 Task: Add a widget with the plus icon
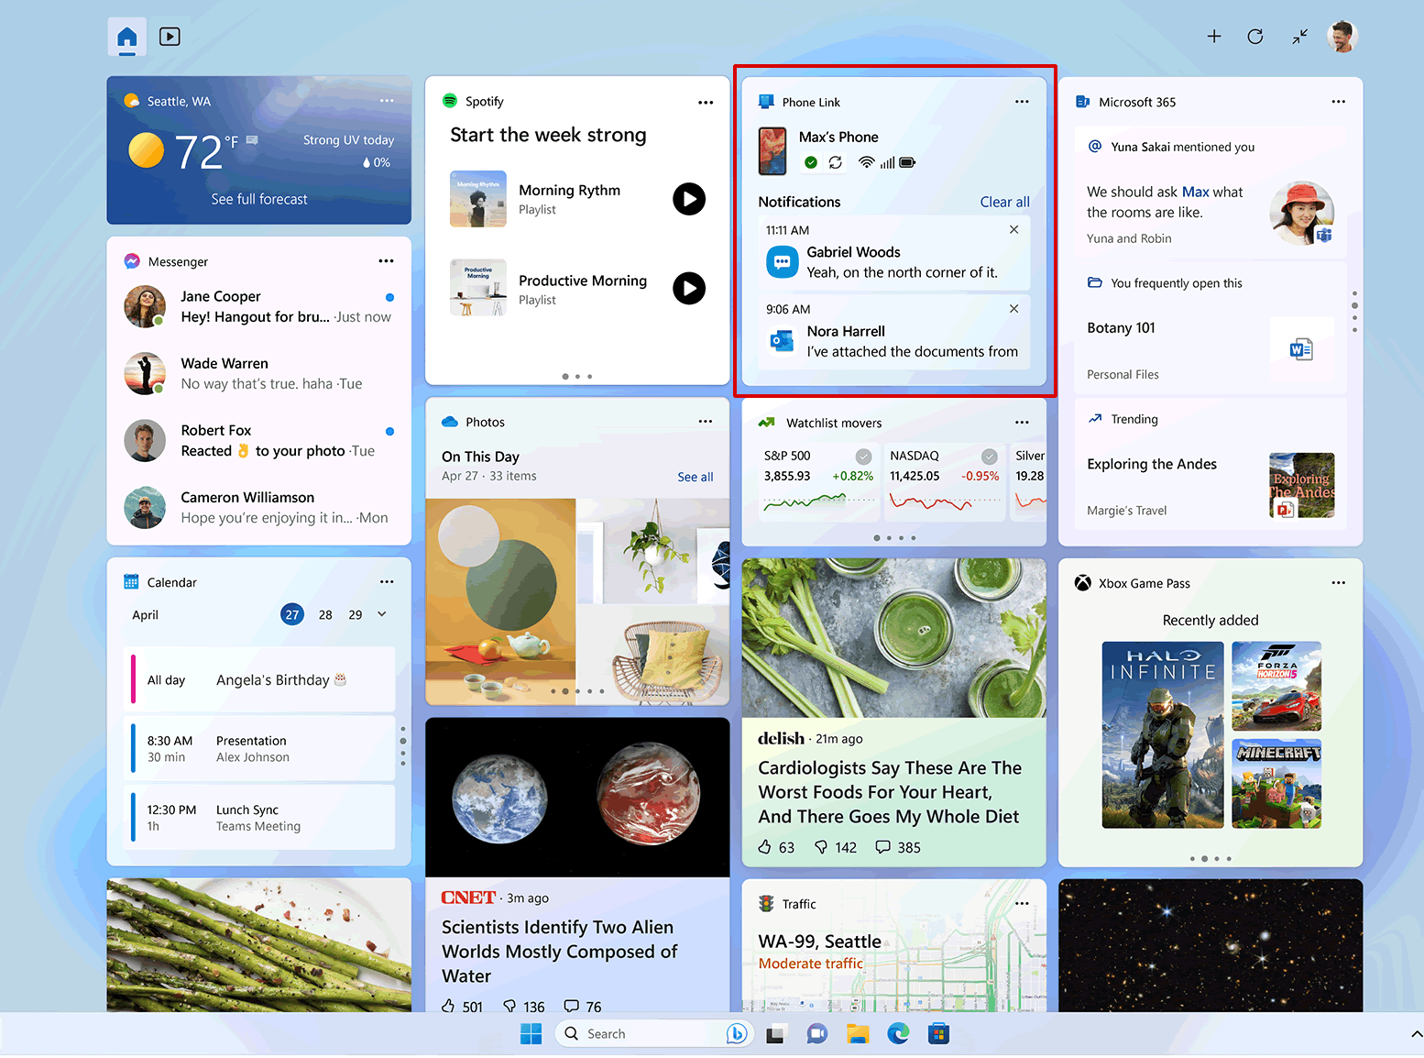coord(1214,37)
